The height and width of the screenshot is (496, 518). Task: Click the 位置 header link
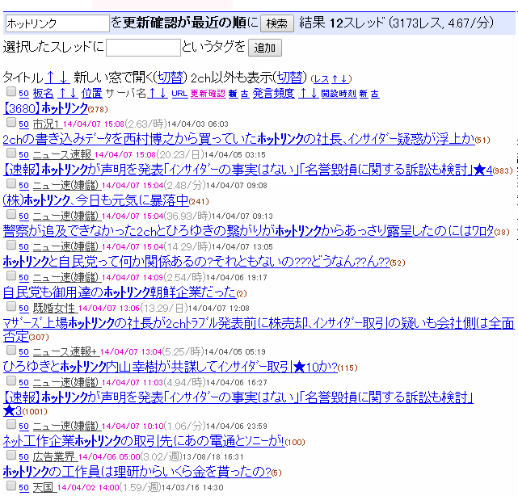[x=92, y=94]
